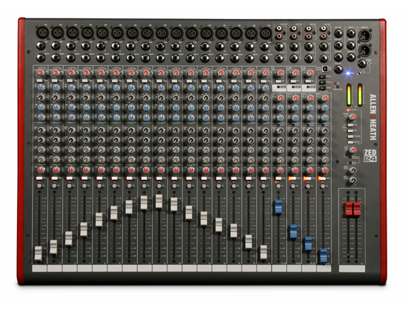Toggle channel 16's mute button
The image size is (407, 311).
point(263,179)
